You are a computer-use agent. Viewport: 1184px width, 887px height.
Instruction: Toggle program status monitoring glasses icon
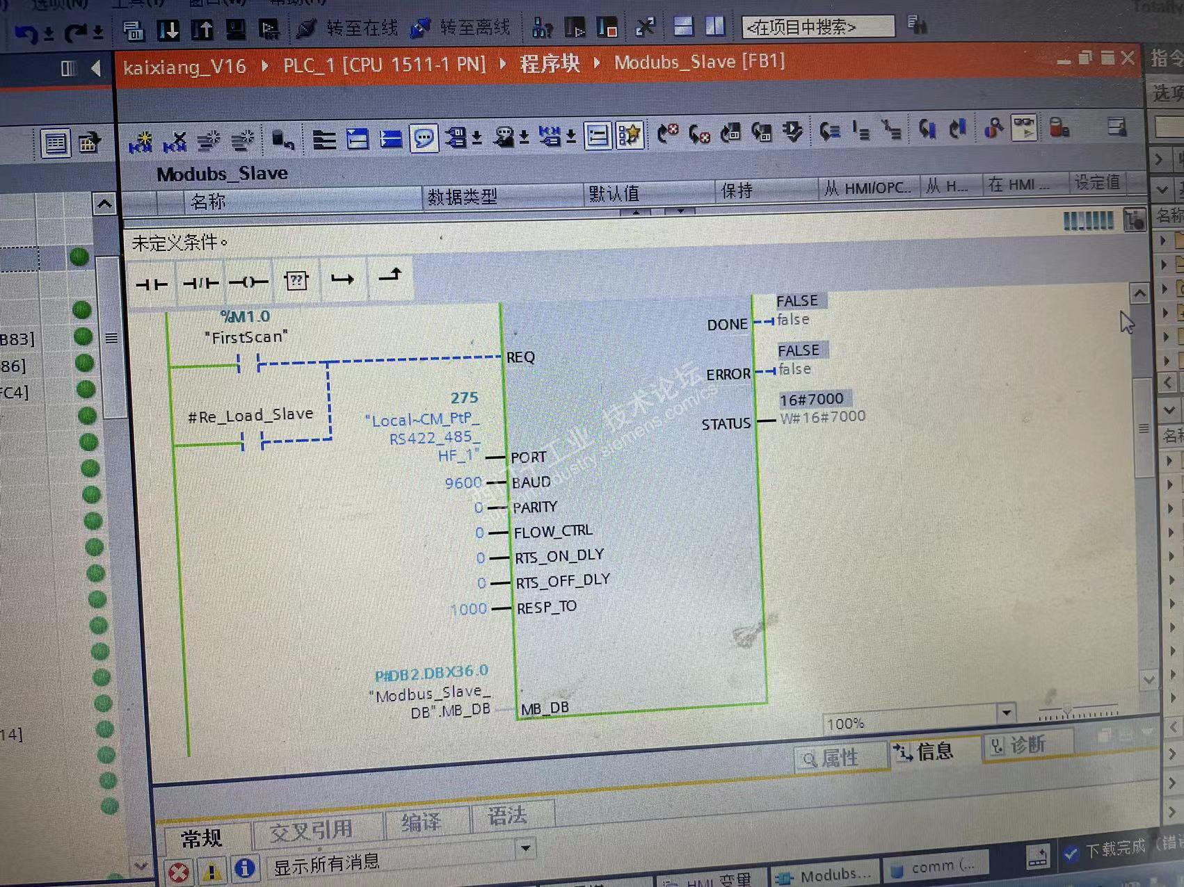[x=1024, y=129]
